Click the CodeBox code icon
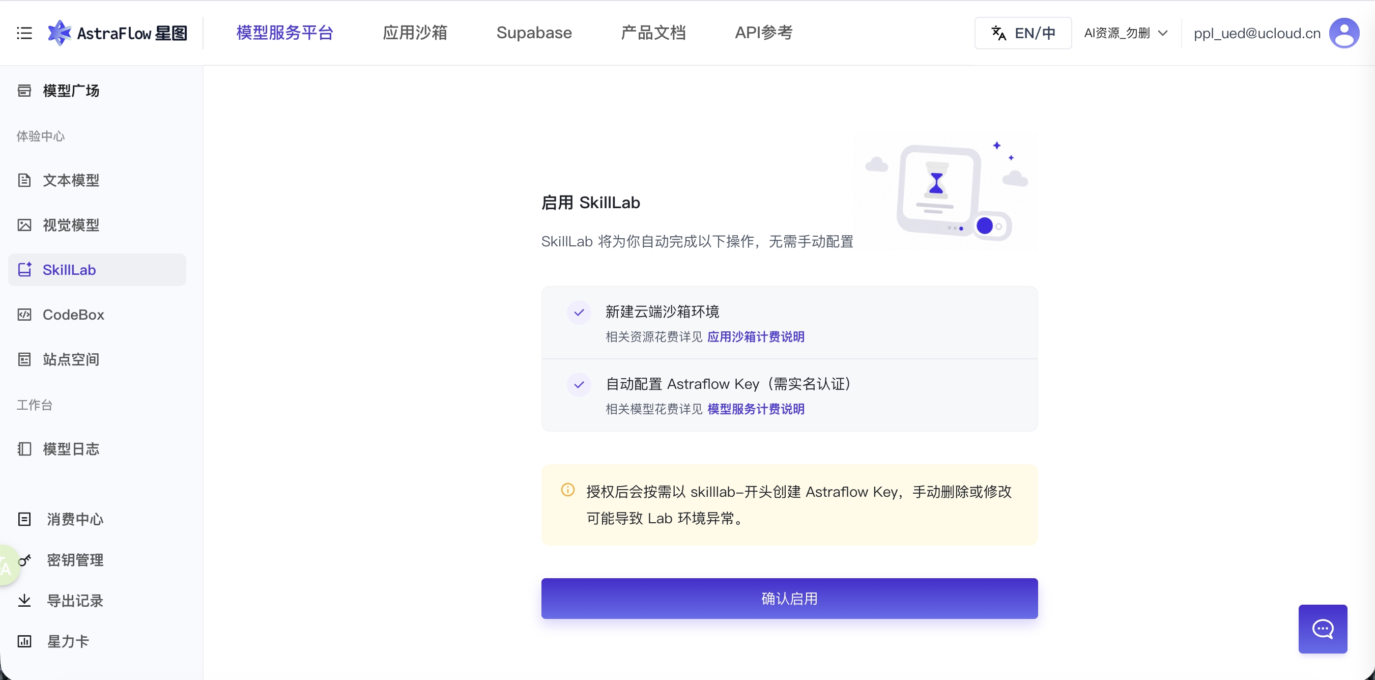This screenshot has height=680, width=1375. pyautogui.click(x=24, y=315)
